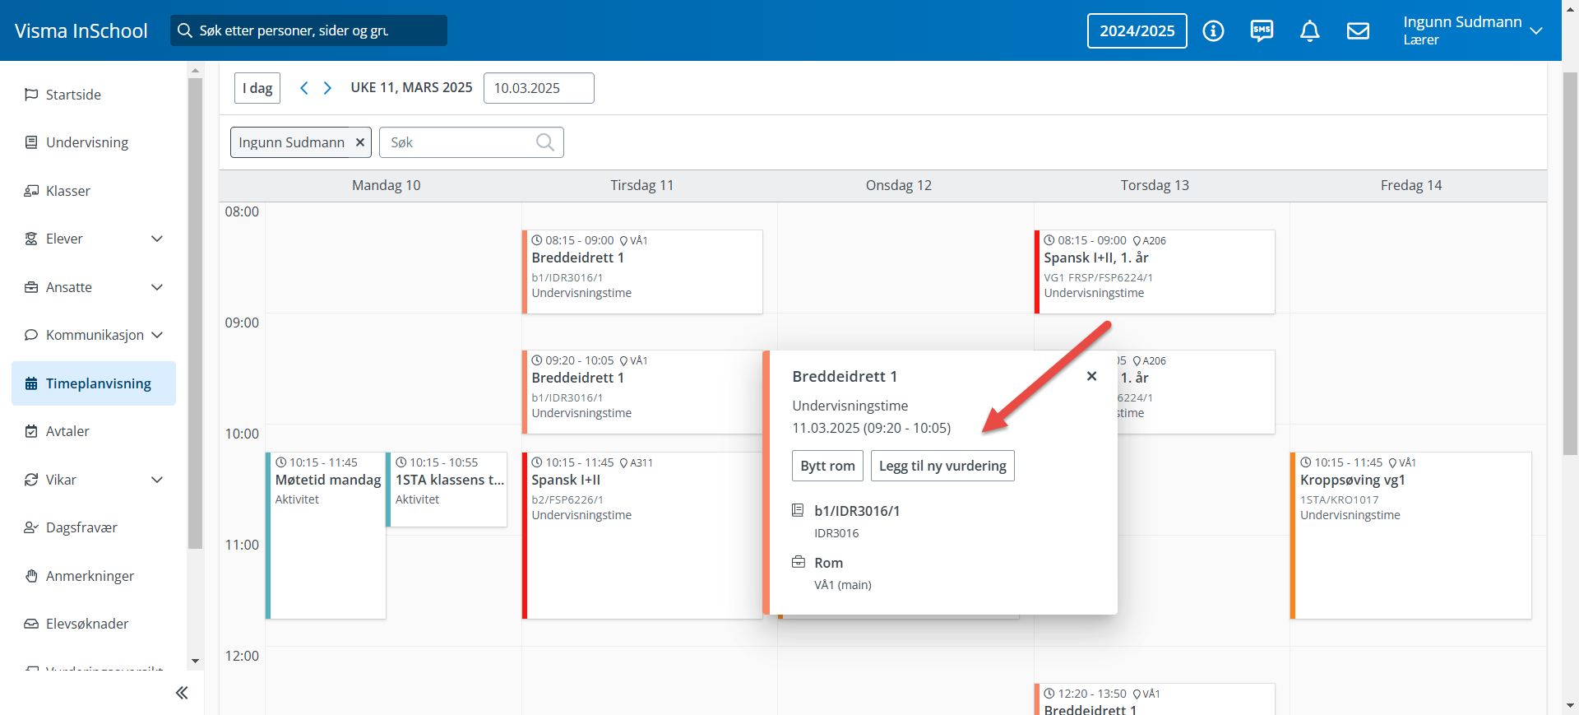This screenshot has width=1579, height=715.
Task: Click the 10.03.2025 date field
Action: [539, 88]
